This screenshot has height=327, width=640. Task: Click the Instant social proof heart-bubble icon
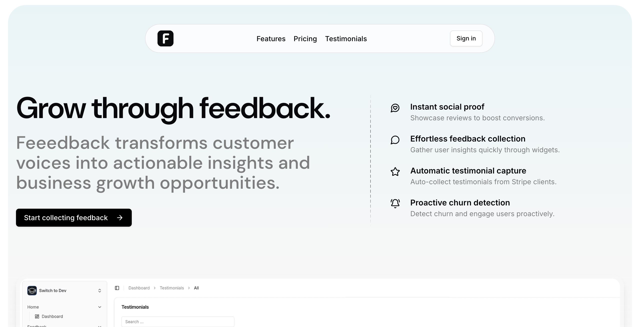[x=395, y=108]
